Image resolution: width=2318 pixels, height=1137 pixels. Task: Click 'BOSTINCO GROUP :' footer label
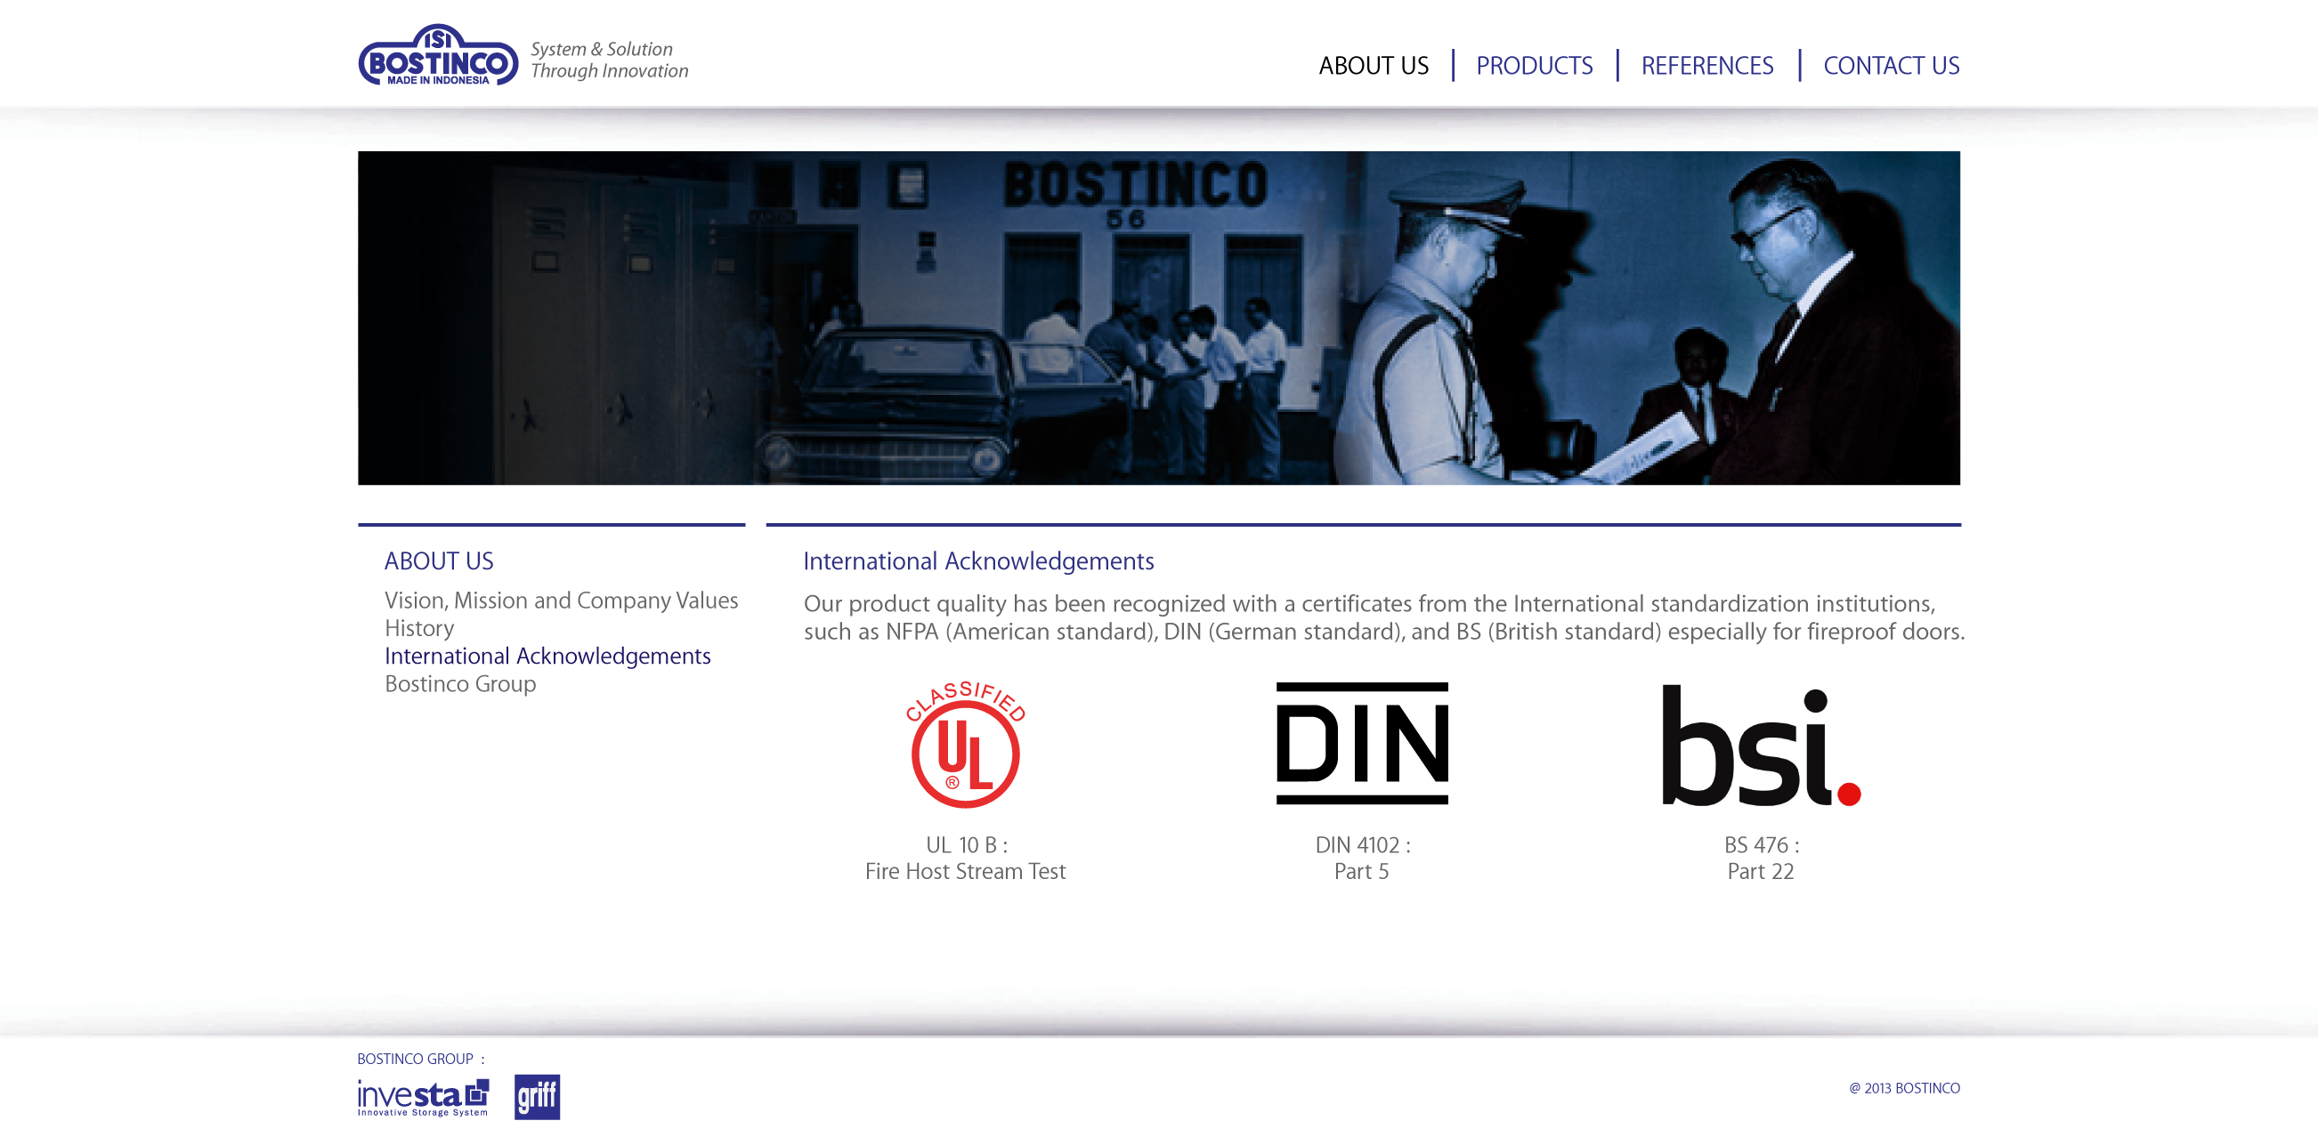pyautogui.click(x=421, y=1059)
